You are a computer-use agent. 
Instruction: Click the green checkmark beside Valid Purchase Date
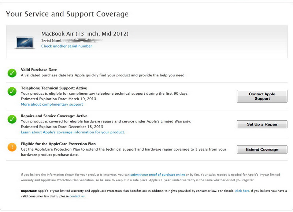[x=12, y=73]
